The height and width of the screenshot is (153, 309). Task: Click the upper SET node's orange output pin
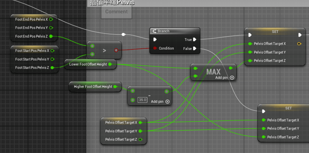299,44
